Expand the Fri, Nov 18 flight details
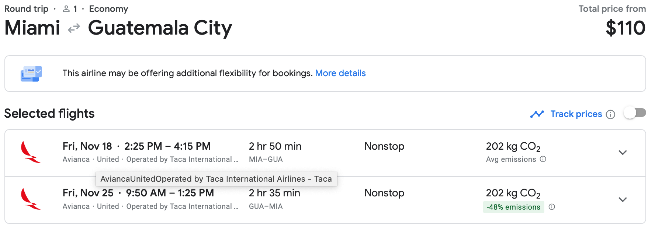 point(623,153)
